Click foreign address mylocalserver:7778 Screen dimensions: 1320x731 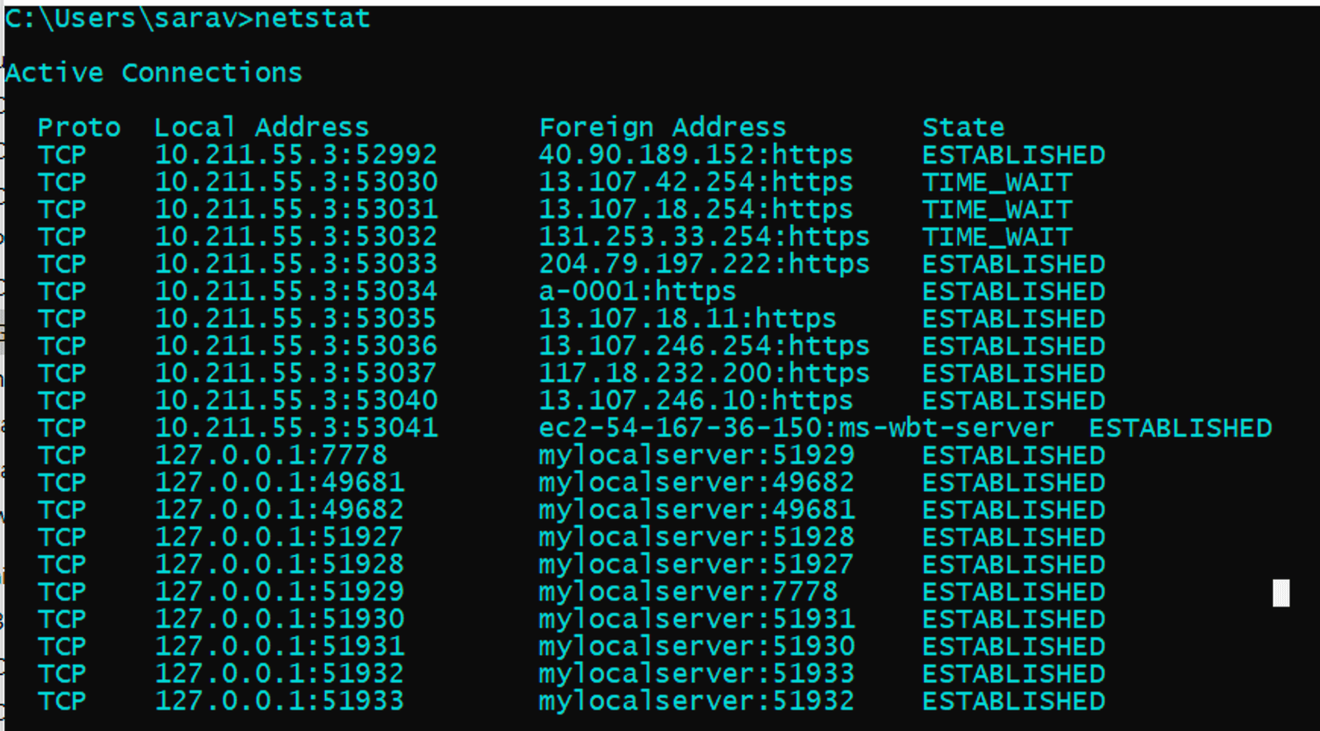(688, 592)
